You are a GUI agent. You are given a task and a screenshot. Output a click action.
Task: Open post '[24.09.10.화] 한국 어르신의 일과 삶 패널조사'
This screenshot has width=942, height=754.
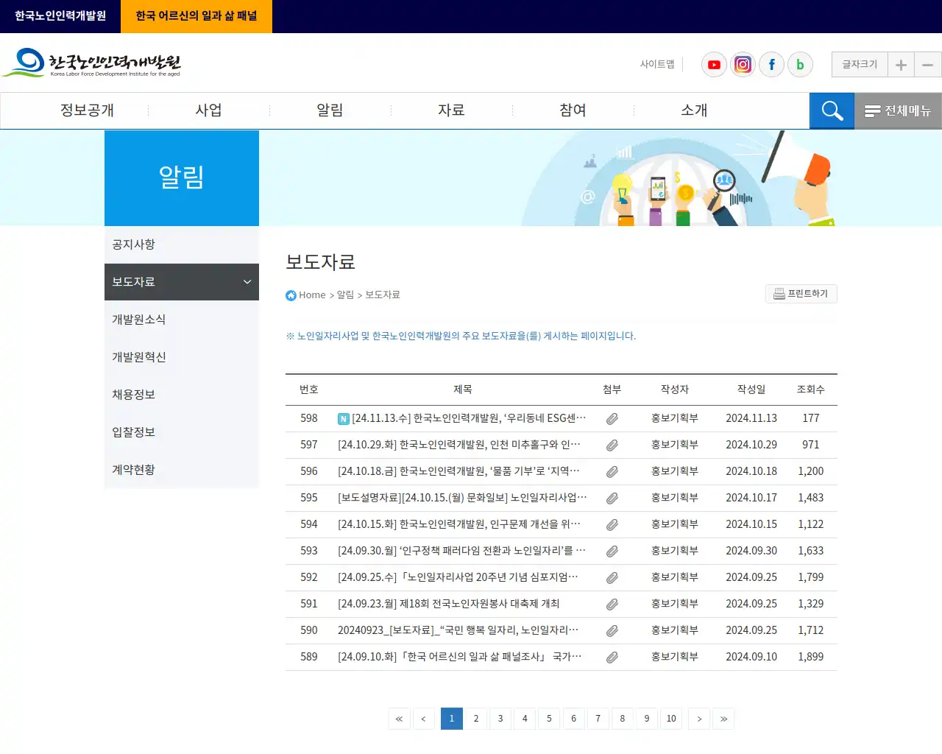click(460, 657)
